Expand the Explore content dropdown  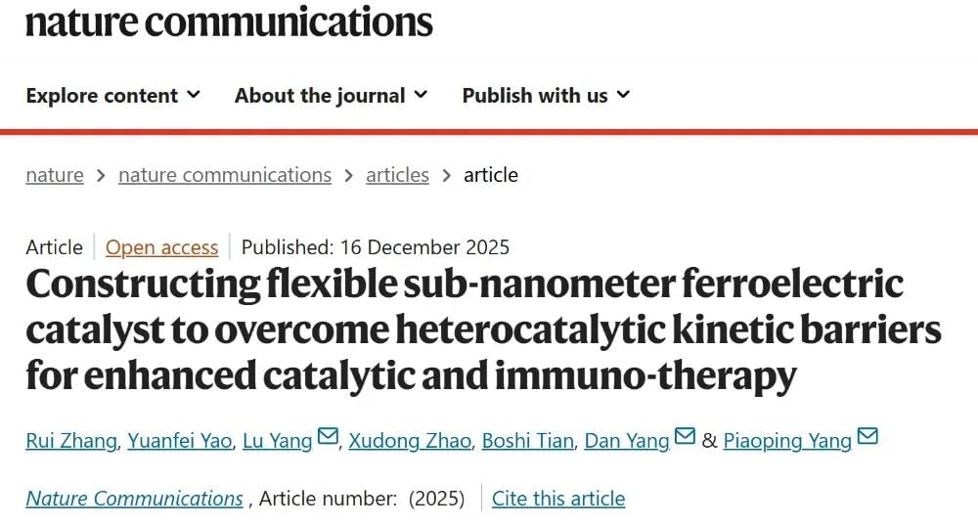click(x=112, y=96)
